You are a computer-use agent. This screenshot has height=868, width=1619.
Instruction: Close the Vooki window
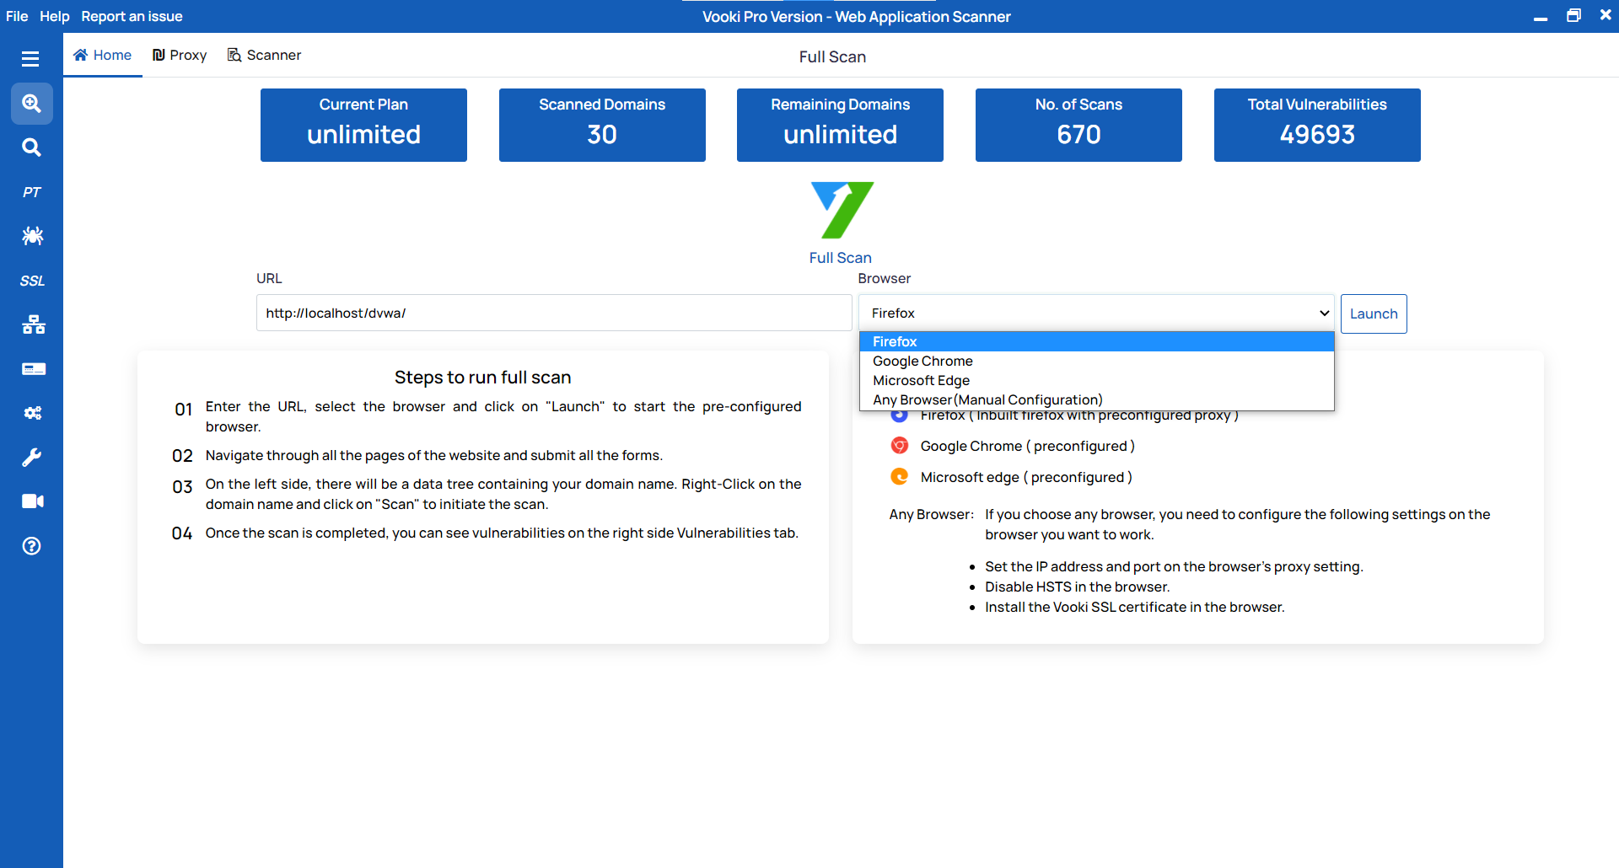[1606, 15]
